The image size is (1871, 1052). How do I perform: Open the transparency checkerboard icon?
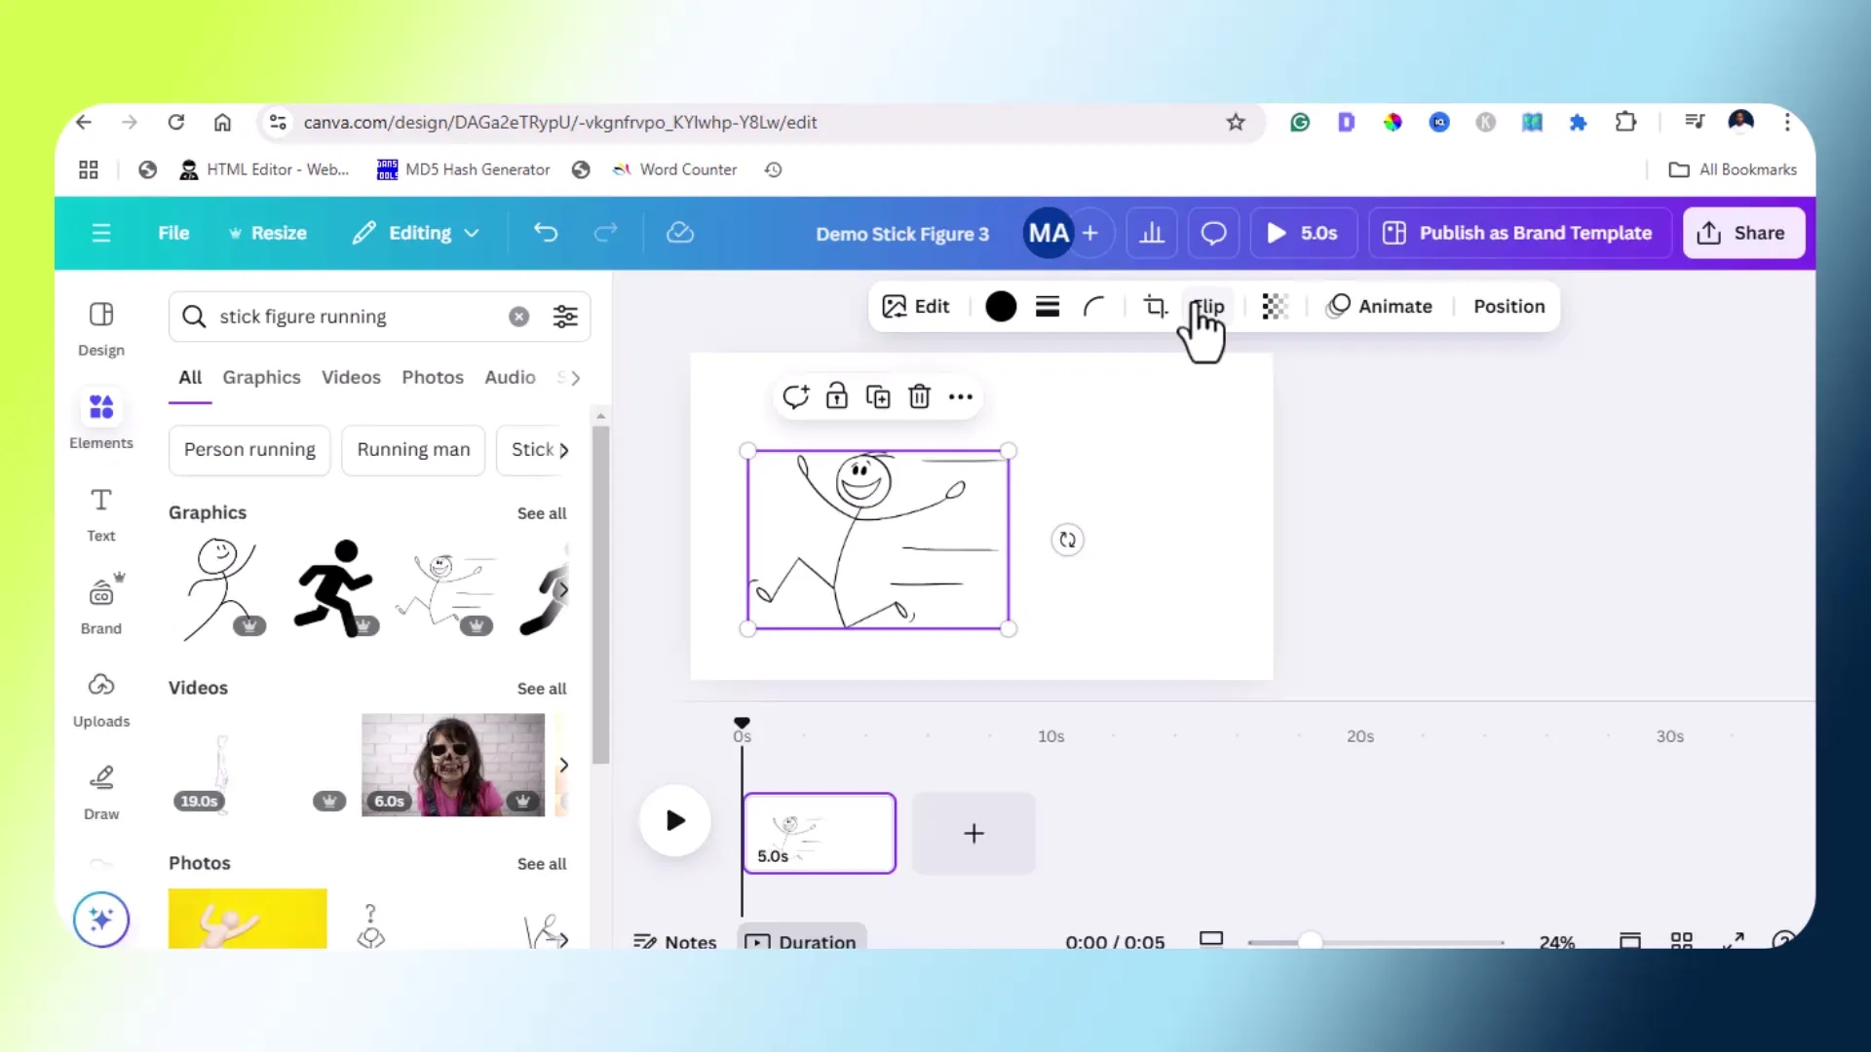click(x=1275, y=307)
